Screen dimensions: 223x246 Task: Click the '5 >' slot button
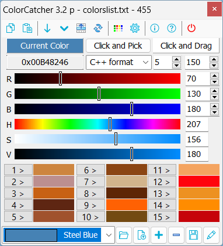[18, 217]
